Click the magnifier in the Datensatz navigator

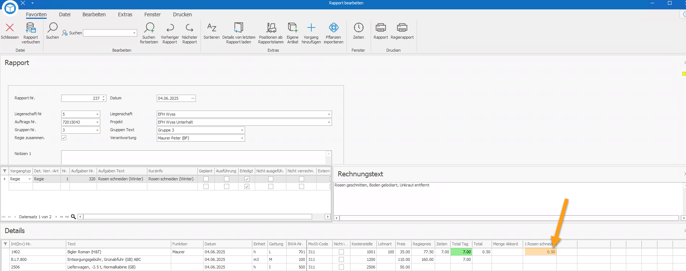click(73, 217)
